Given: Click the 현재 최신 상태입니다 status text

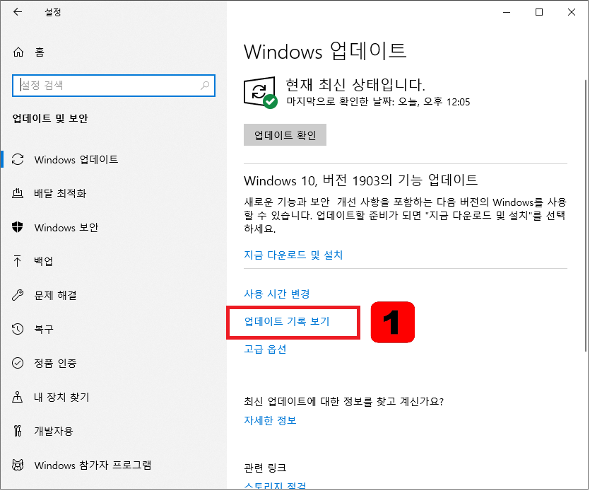Looking at the screenshot, I should 355,84.
